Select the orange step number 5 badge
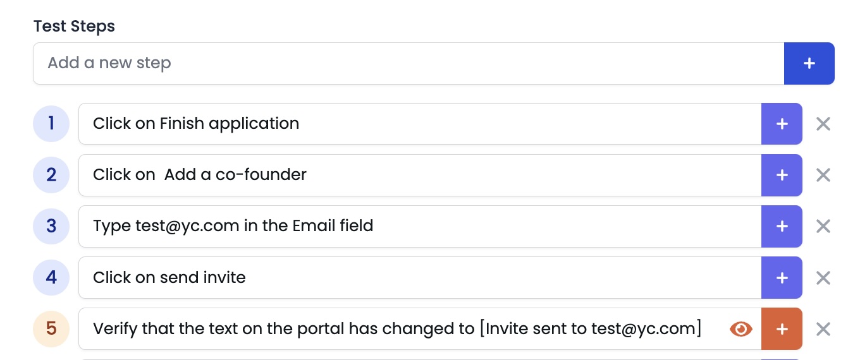Viewport: 860px width, 360px height. pos(51,328)
